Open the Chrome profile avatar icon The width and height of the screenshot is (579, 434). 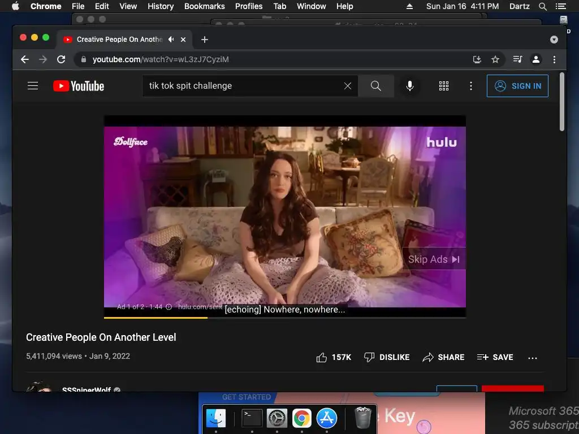[536, 59]
